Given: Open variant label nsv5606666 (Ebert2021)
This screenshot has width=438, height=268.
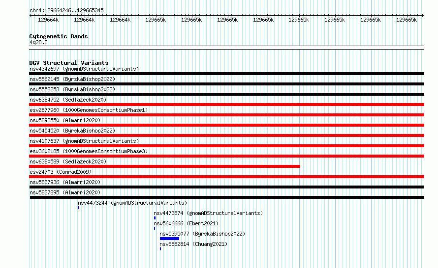Looking at the screenshot, I should click(186, 223).
